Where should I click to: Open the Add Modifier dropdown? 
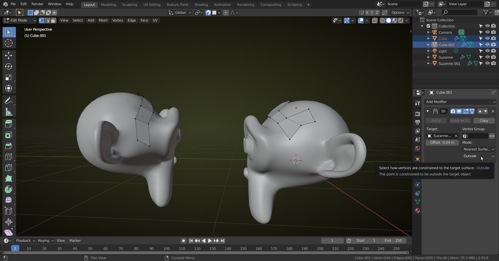coord(460,102)
